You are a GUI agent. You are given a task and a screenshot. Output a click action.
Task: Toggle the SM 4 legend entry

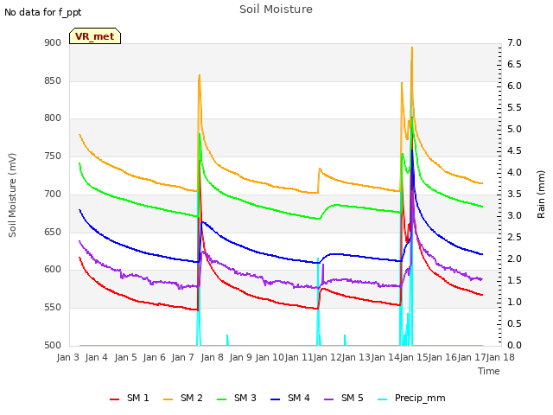(x=290, y=398)
